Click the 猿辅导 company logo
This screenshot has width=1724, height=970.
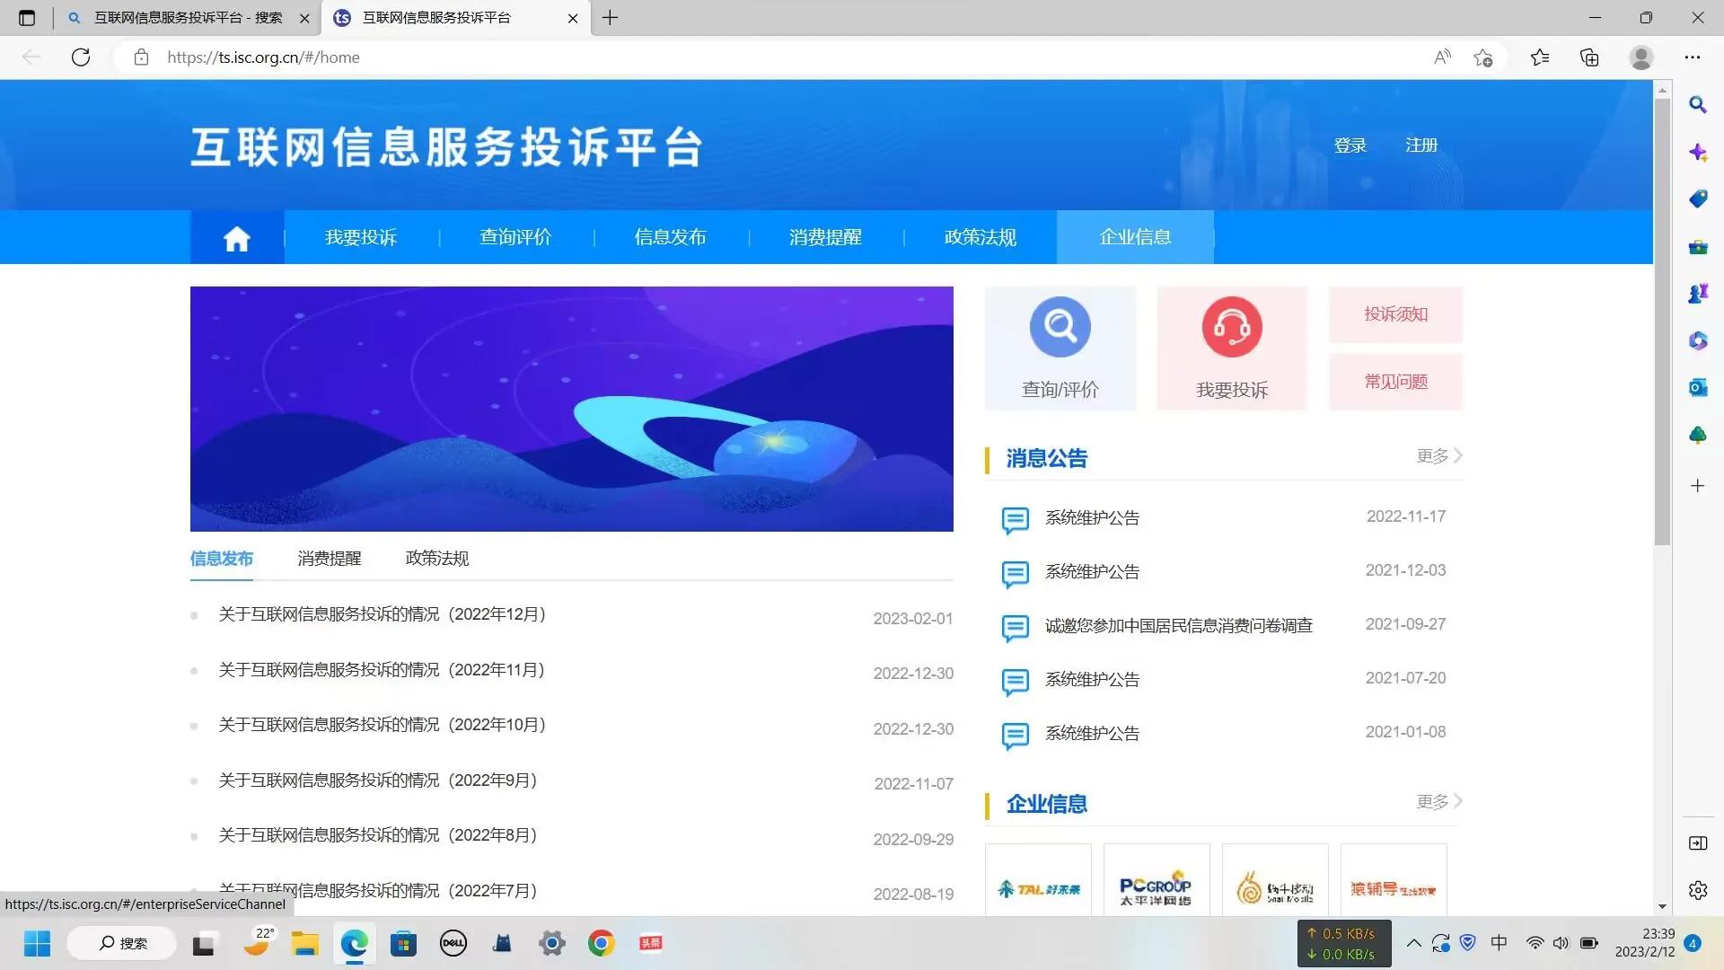point(1393,886)
